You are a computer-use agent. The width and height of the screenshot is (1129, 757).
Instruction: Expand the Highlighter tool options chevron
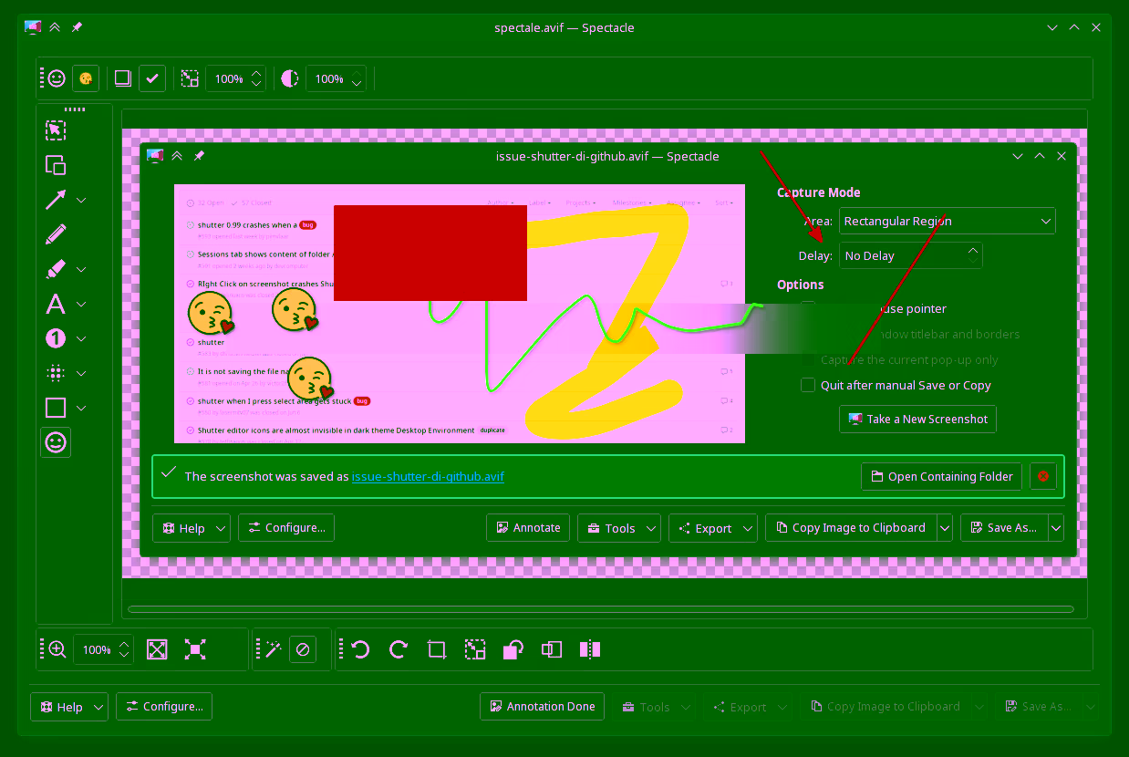coord(81,269)
